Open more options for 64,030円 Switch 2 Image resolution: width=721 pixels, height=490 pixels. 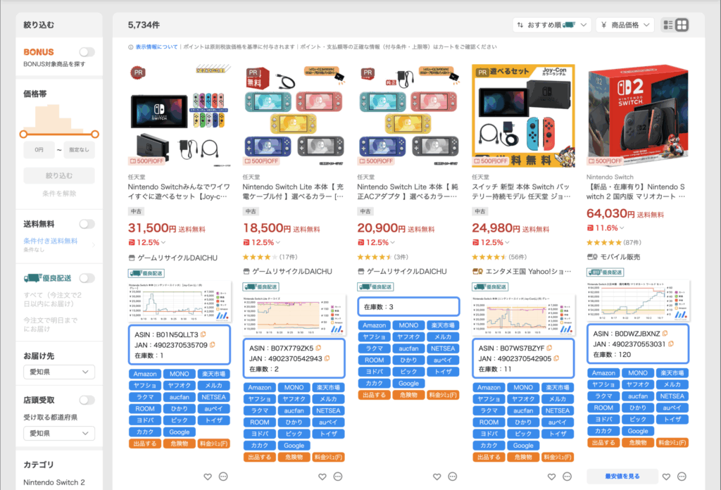tap(682, 477)
